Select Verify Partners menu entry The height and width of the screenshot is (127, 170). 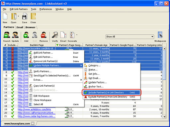(56, 71)
